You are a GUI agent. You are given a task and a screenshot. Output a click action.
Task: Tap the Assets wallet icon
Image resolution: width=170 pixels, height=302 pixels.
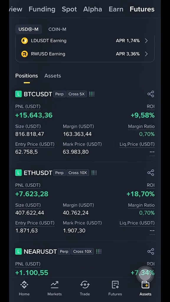145,285
